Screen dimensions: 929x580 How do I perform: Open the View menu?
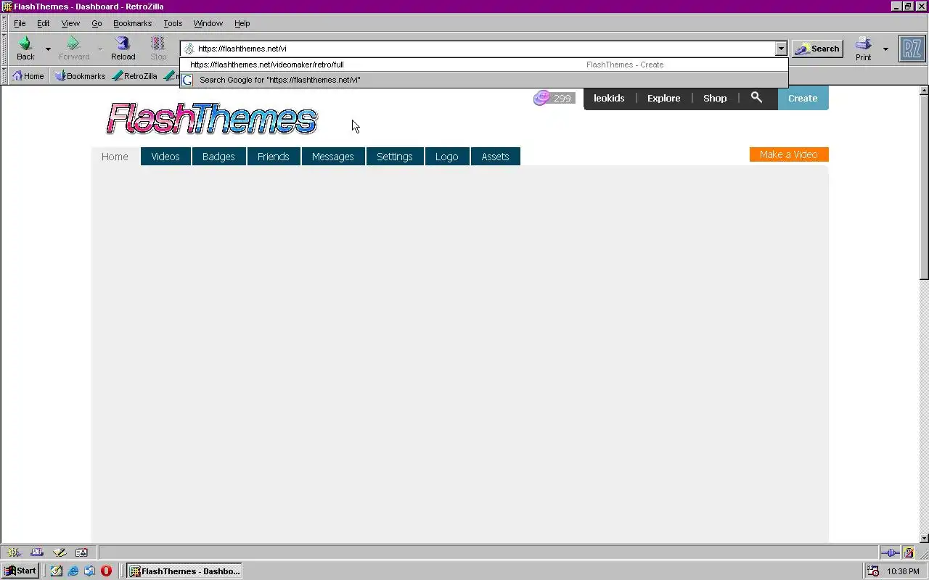pos(70,23)
